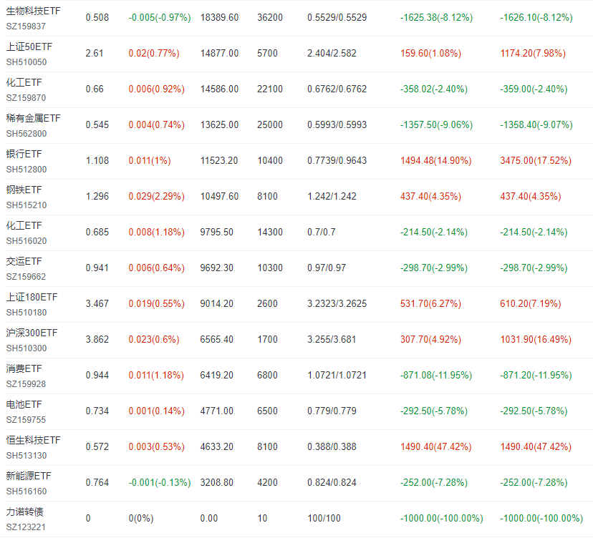Click cost value 0.5529/0.5529

(x=337, y=18)
